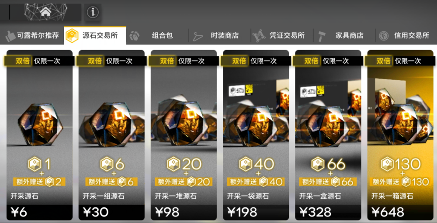Select the ¥328 开采一盒源石 pack
Viewport: 437px width, 223px height.
328,135
